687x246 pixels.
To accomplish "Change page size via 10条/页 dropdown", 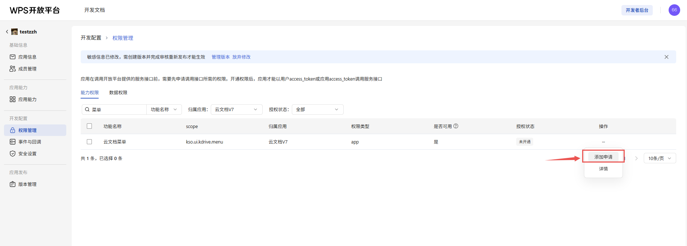I will tap(660, 158).
